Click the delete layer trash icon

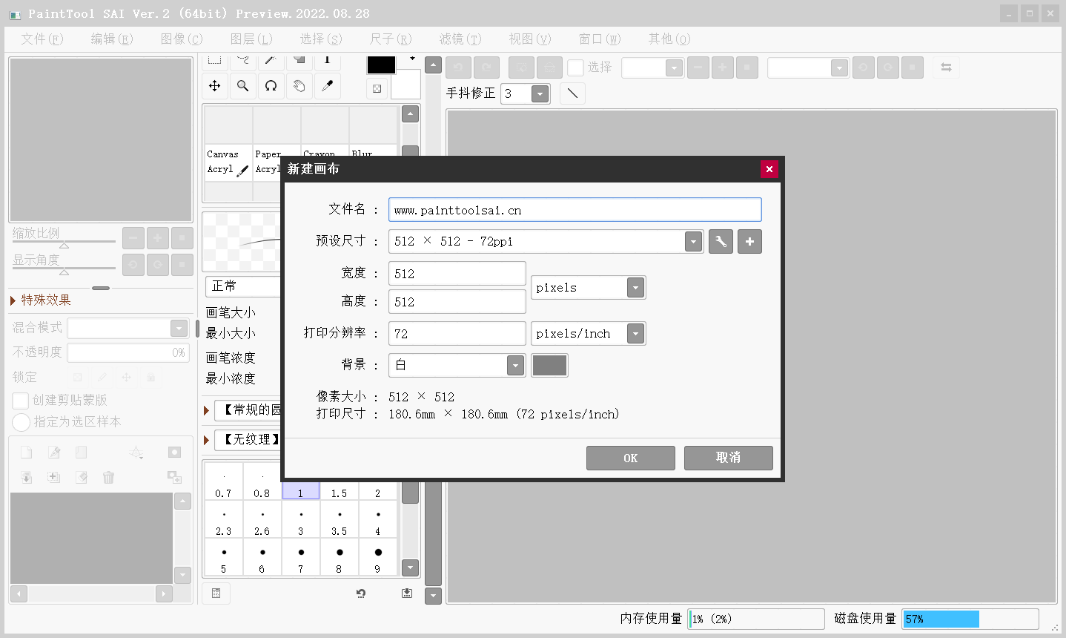[108, 477]
